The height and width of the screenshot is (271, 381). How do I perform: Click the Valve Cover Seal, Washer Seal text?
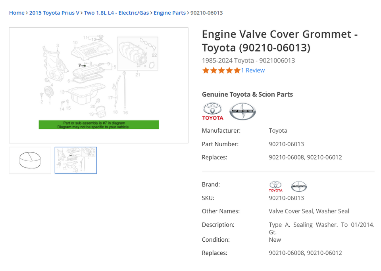[x=309, y=211]
